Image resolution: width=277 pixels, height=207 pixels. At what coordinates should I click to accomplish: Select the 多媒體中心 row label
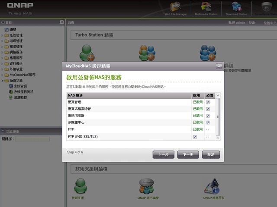(x=76, y=122)
